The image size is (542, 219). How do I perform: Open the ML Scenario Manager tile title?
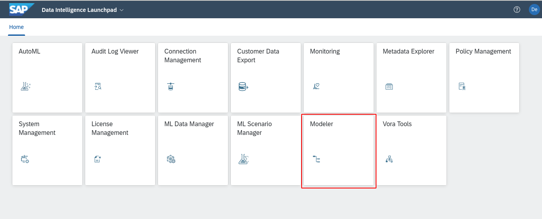coord(255,128)
